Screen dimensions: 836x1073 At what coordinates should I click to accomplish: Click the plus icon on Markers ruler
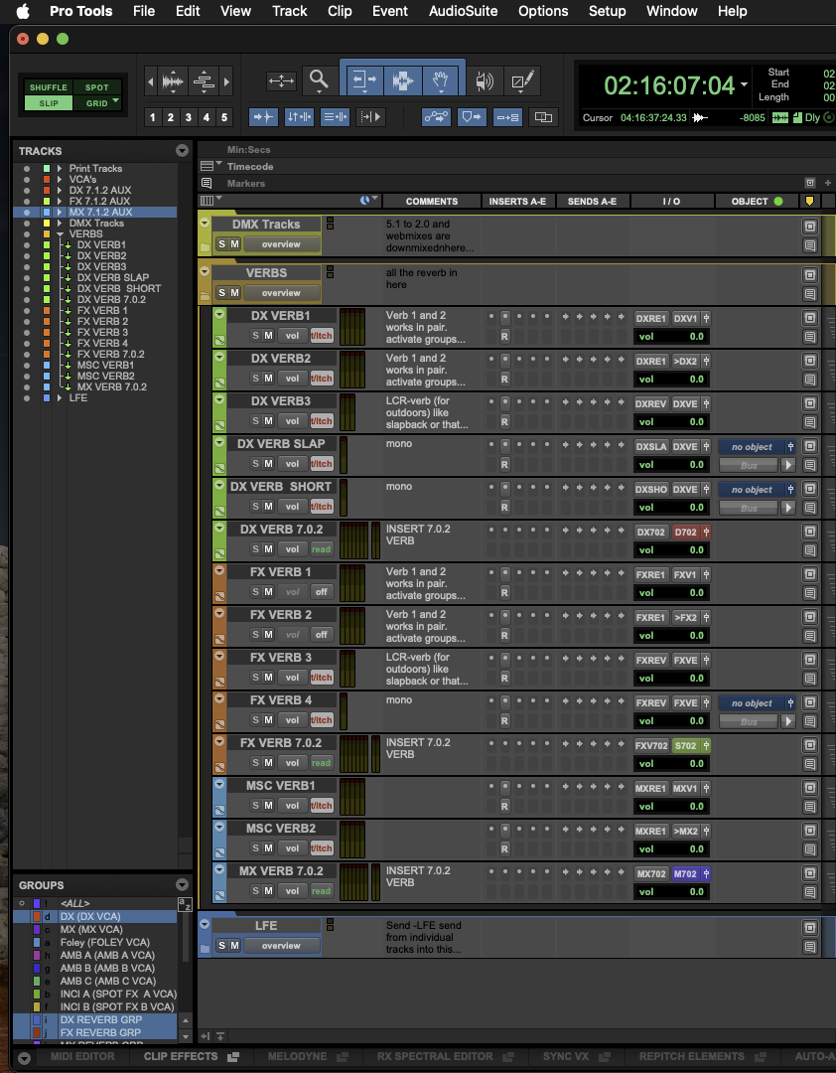[x=828, y=183]
